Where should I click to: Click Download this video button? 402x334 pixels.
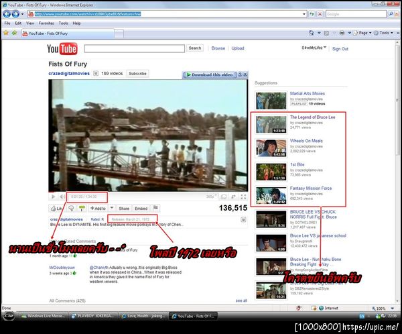[209, 74]
